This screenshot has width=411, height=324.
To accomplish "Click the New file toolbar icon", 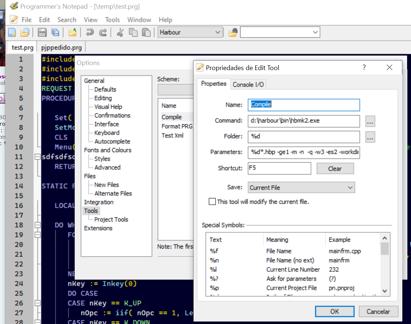I will pyautogui.click(x=12, y=33).
